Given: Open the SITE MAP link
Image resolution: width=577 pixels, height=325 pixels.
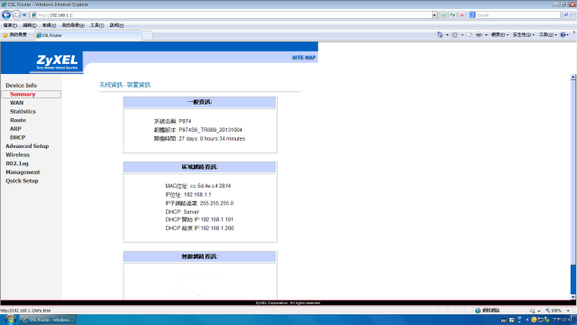Looking at the screenshot, I should (304, 58).
